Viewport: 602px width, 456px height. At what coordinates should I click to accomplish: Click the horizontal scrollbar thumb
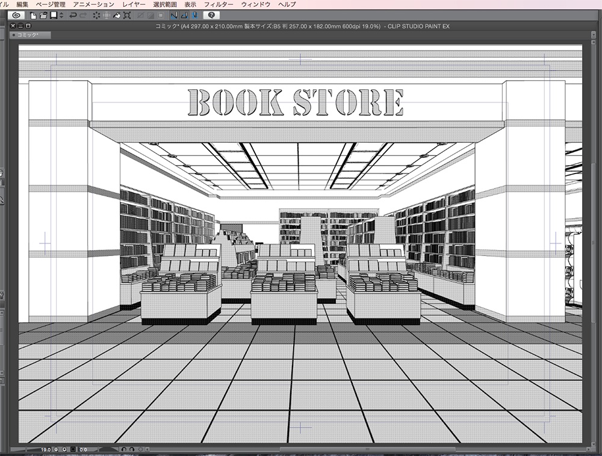click(367, 449)
